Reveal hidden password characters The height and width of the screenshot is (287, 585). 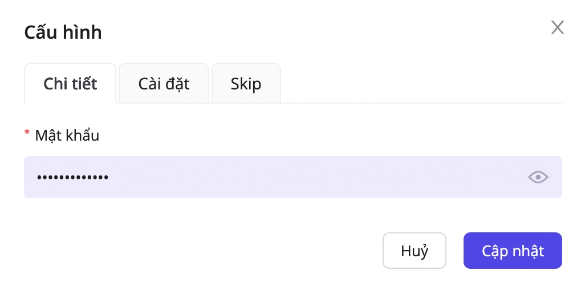(x=538, y=178)
